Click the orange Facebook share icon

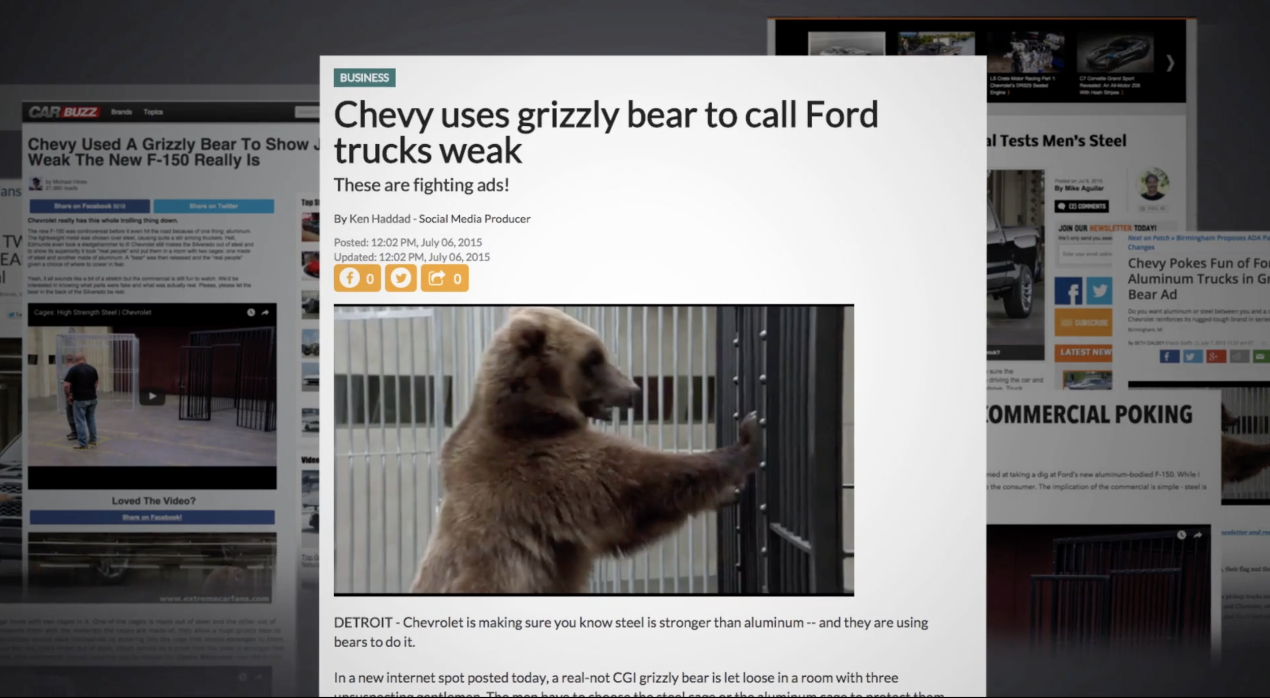[357, 278]
